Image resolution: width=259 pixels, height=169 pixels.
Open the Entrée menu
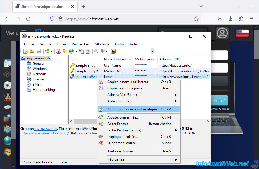(x=61, y=44)
